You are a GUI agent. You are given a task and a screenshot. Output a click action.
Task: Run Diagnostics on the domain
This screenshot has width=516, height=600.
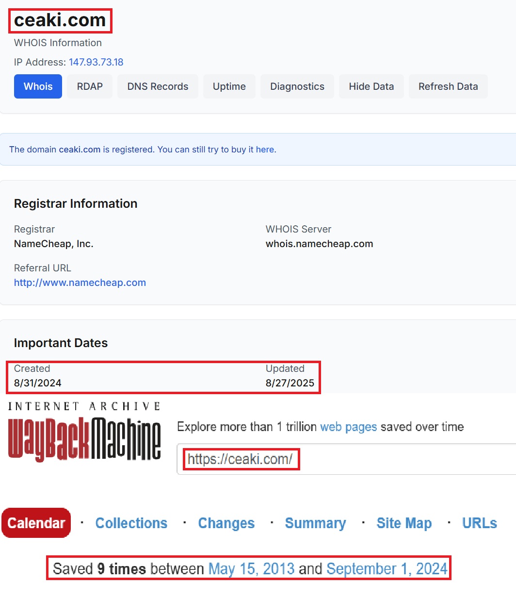(x=297, y=86)
